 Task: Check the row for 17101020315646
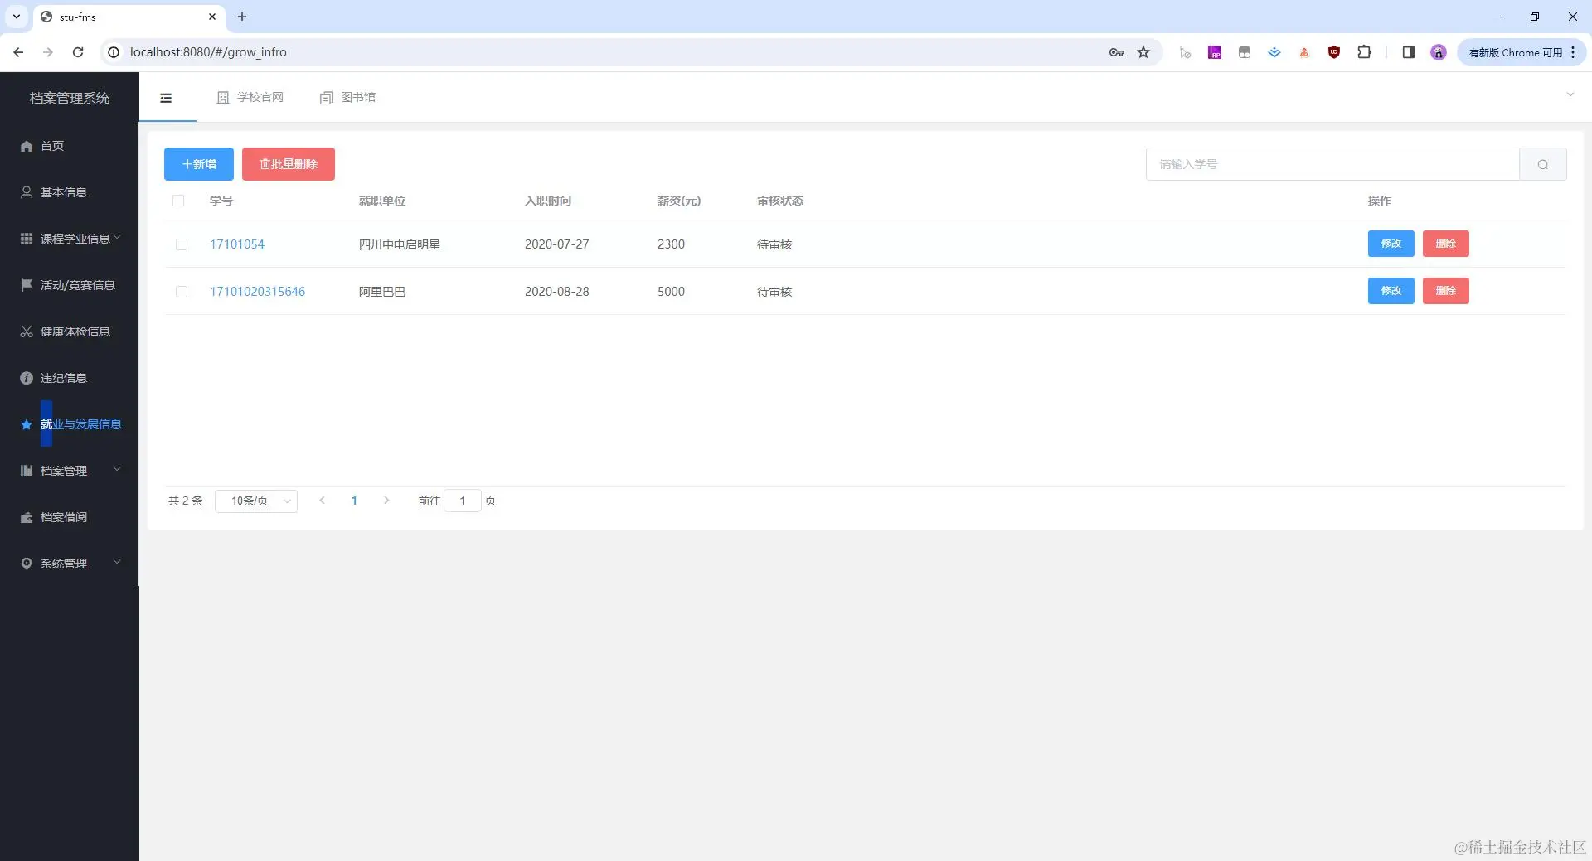[182, 292]
